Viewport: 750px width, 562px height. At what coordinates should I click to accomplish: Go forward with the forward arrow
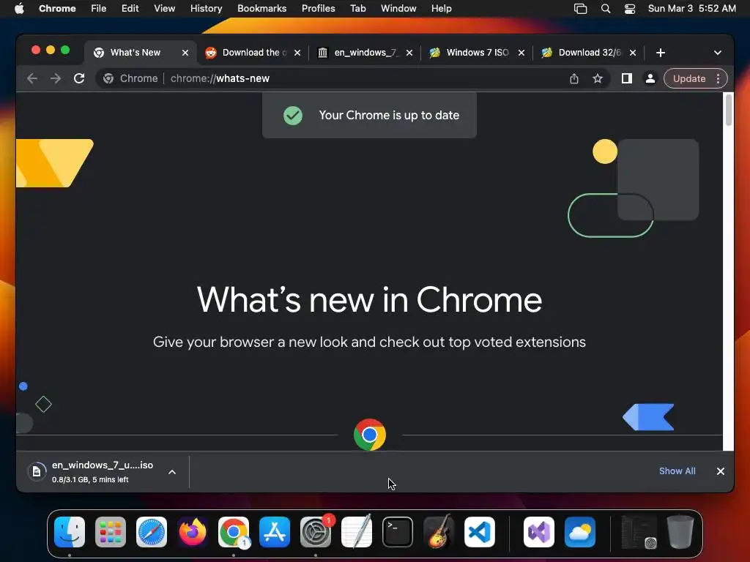point(56,78)
